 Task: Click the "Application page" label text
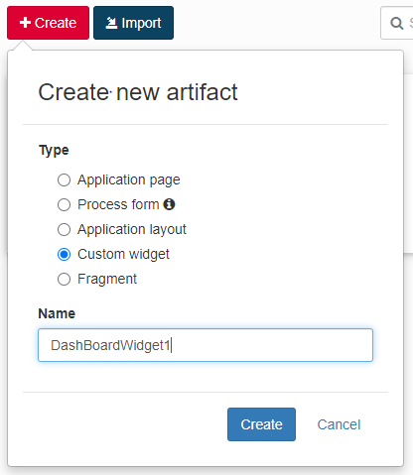(x=129, y=179)
